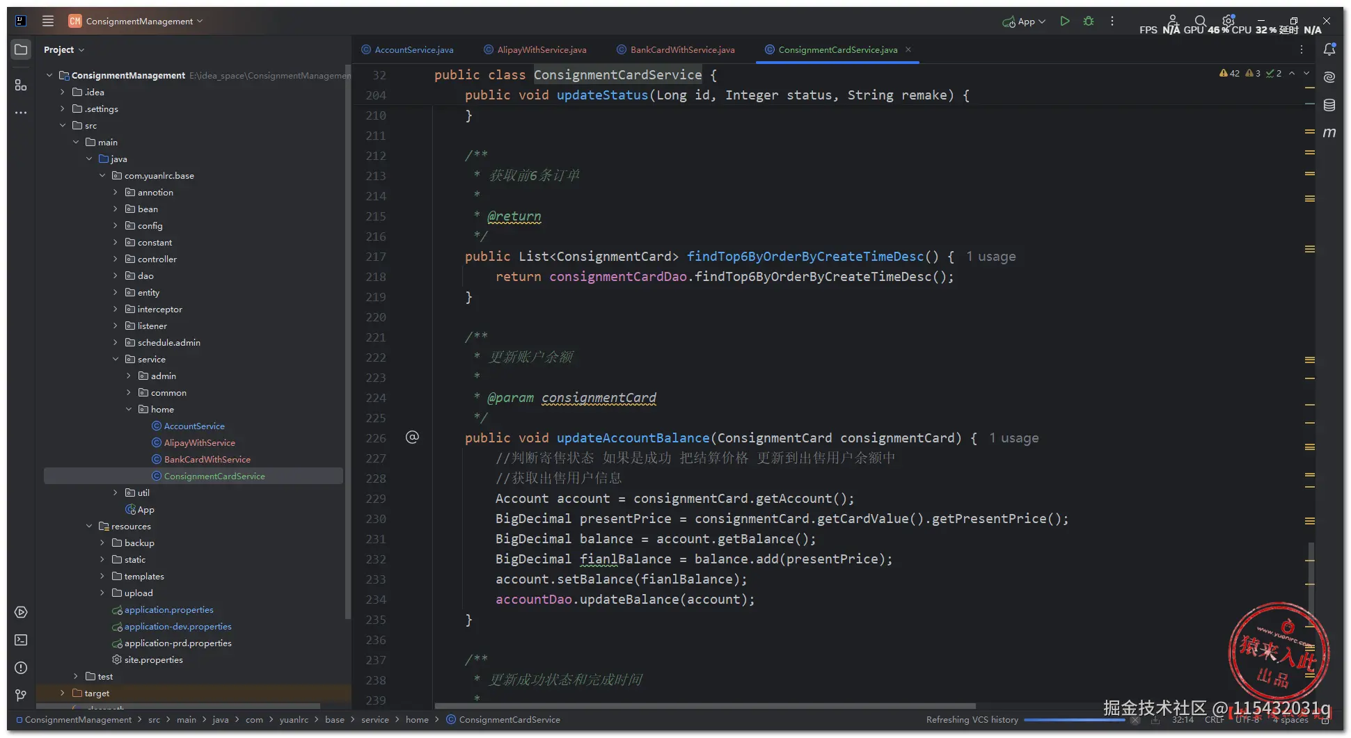Screen dimensions: 1351x738
Task: Select application-dev.properties file
Action: pos(172,626)
